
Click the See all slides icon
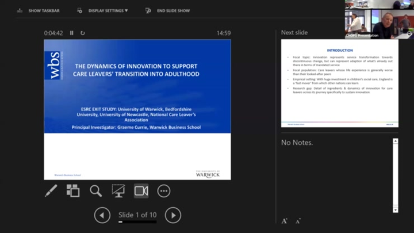click(73, 190)
